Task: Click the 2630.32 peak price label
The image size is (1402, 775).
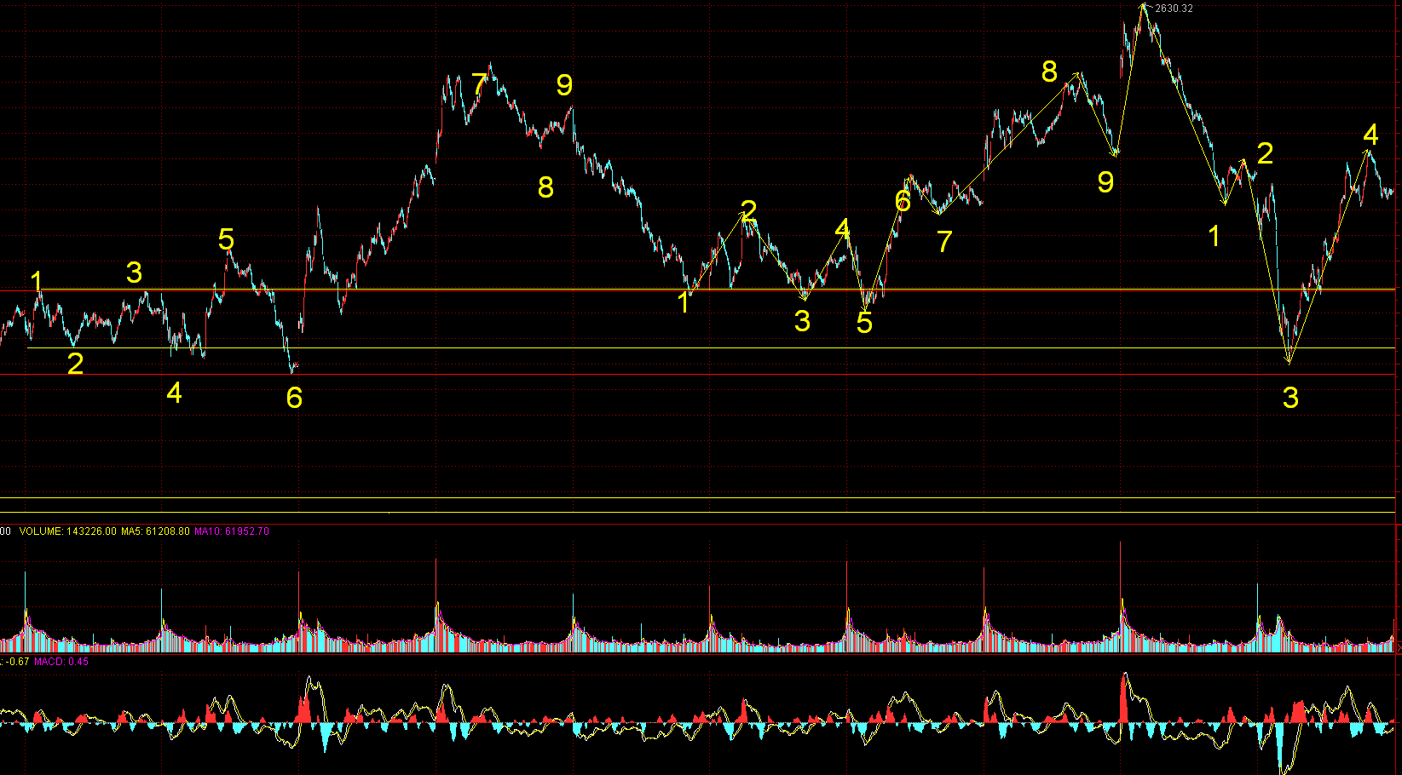Action: tap(1174, 9)
